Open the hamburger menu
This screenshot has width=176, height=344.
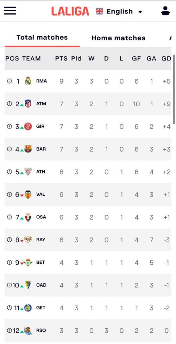[x=10, y=11]
